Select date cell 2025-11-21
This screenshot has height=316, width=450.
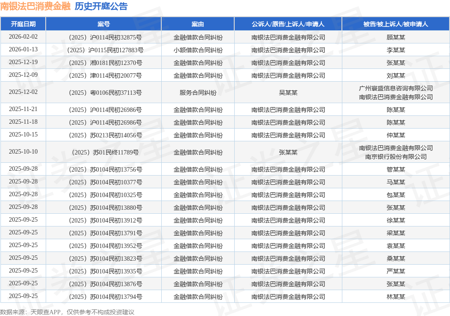pyautogui.click(x=23, y=109)
